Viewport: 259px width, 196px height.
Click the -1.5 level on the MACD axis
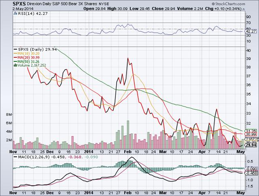(249, 186)
